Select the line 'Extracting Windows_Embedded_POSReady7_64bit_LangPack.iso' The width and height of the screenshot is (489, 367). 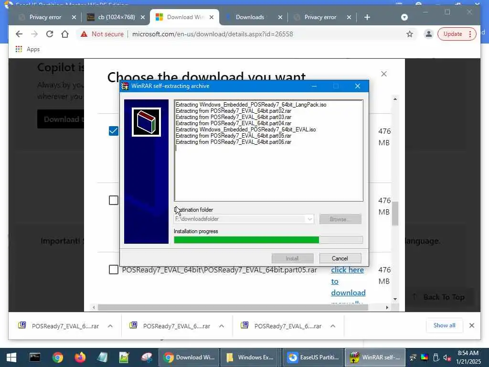point(251,105)
